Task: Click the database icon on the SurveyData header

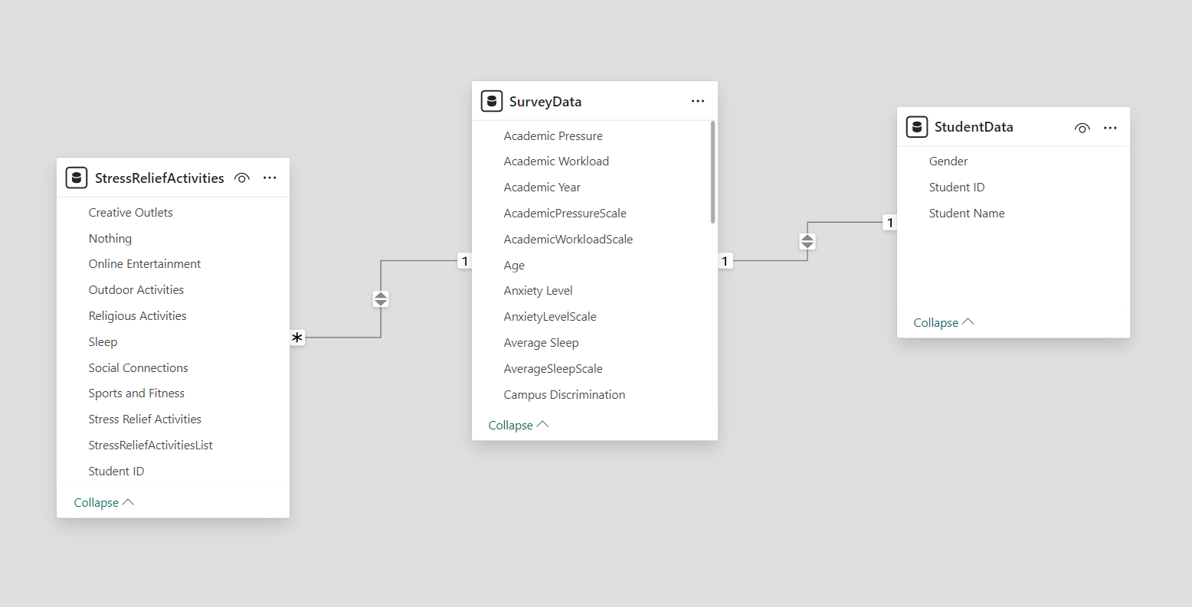Action: (491, 100)
